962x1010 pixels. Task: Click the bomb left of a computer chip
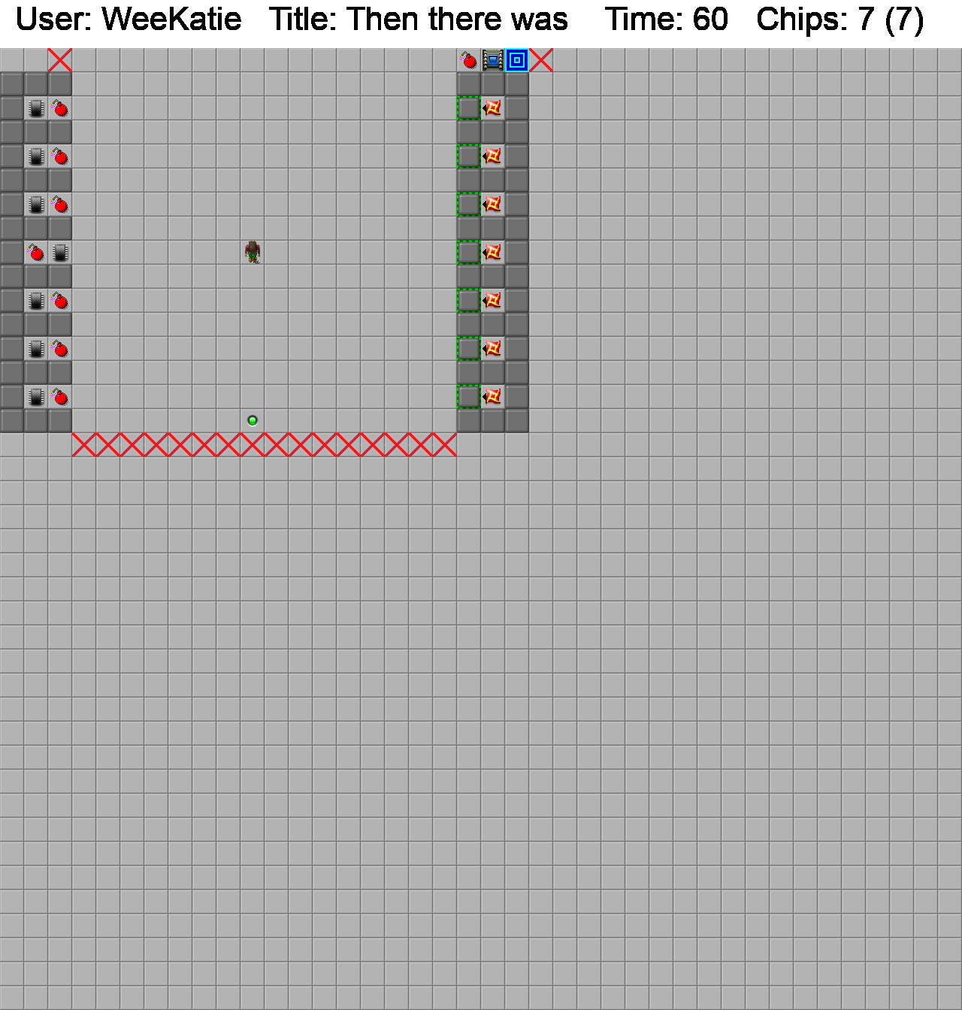click(x=36, y=252)
